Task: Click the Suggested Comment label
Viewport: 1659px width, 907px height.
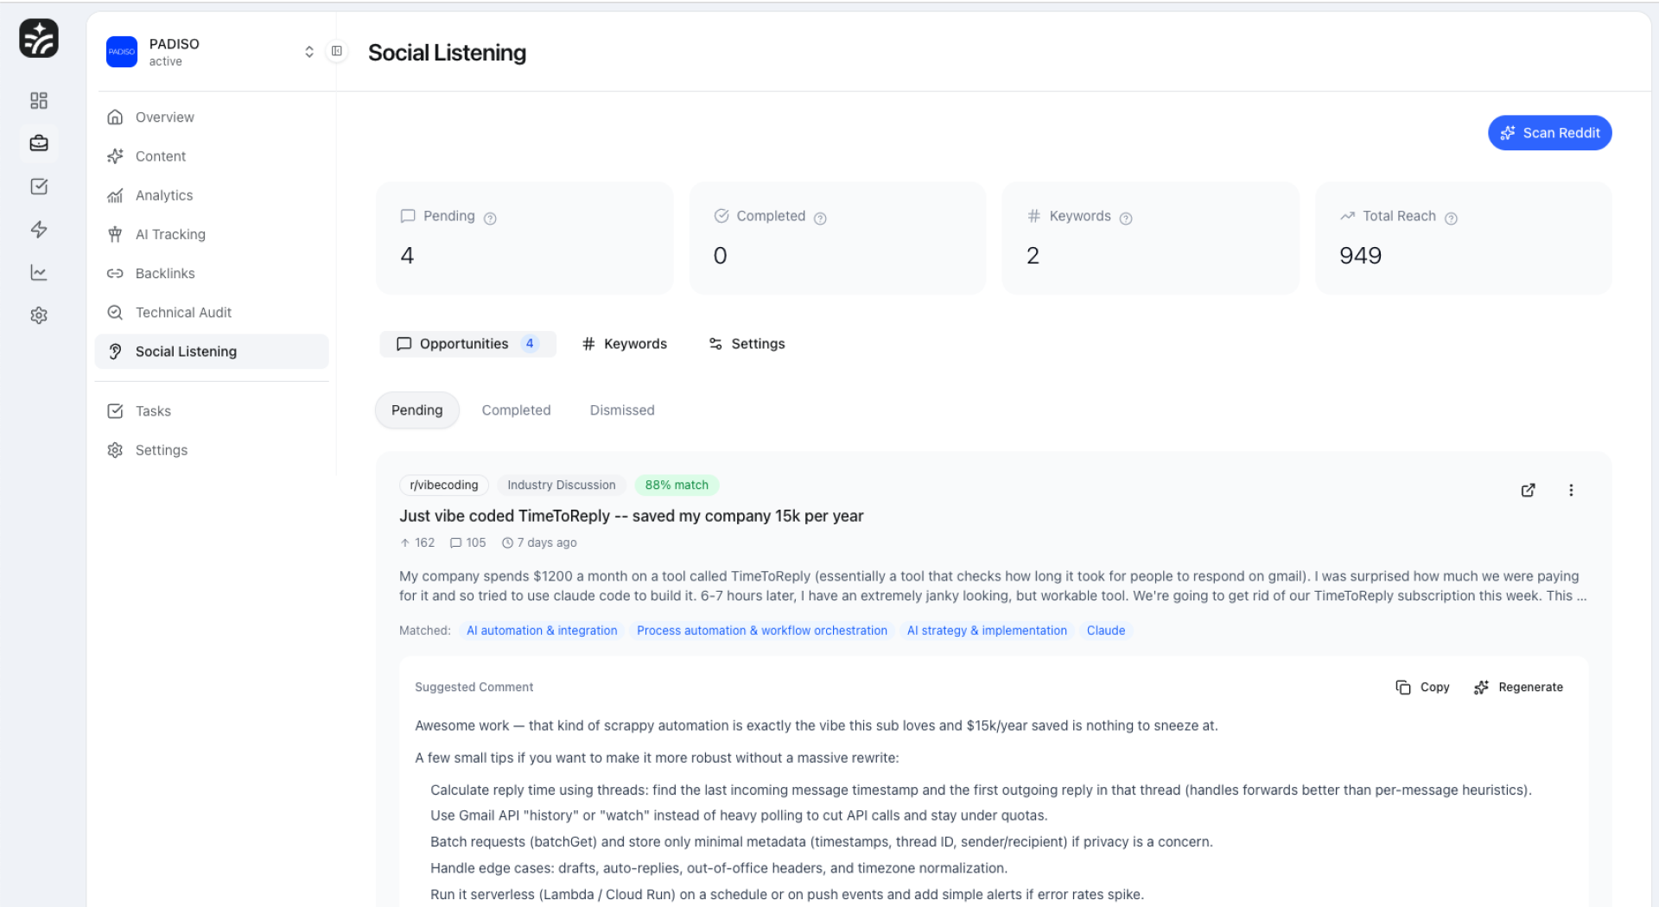Action: 474,688
